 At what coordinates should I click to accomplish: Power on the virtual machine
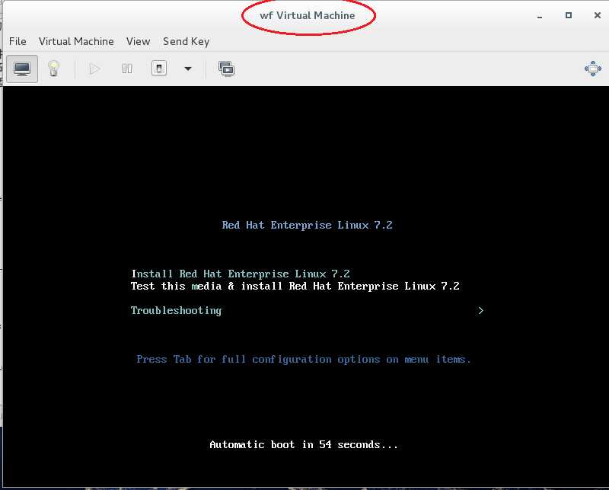[94, 69]
